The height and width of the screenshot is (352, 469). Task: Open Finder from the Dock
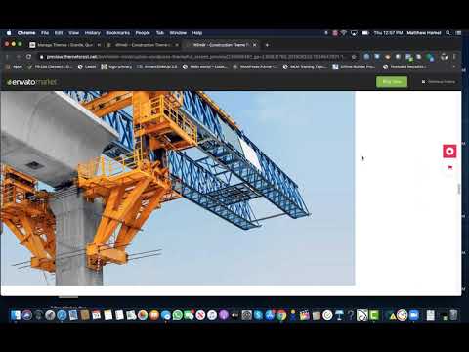point(16,315)
